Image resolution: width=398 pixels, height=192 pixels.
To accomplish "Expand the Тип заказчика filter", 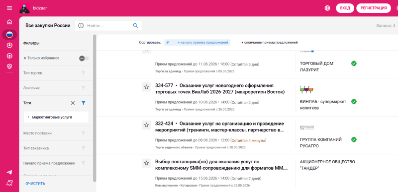I will tap(56, 148).
